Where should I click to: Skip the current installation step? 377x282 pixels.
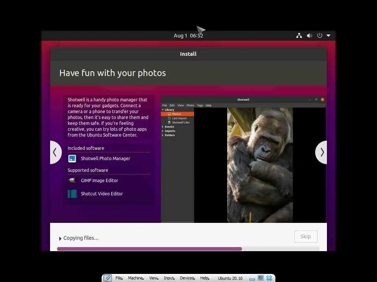[306, 236]
